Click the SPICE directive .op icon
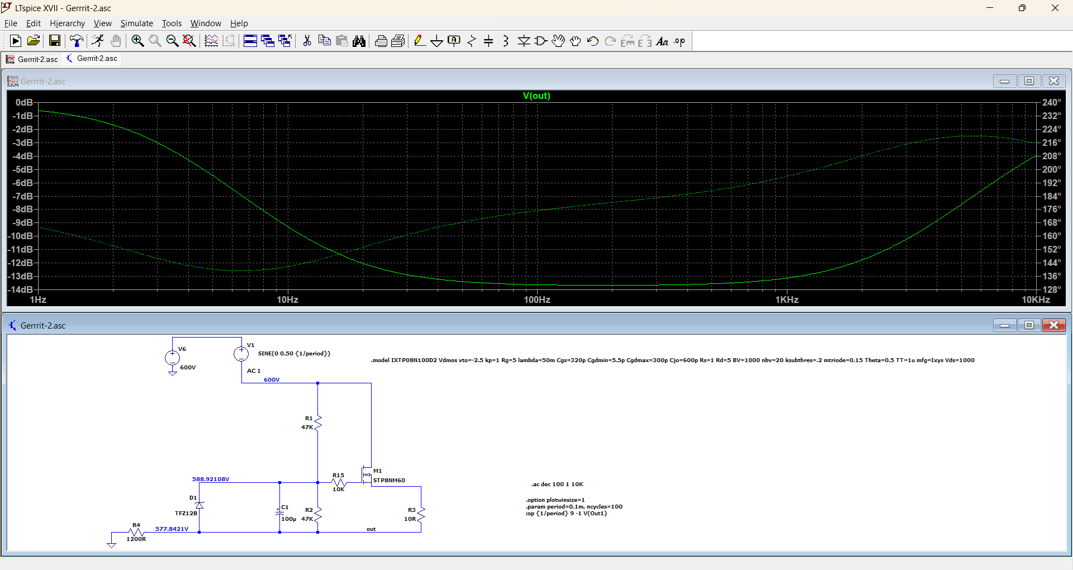Image resolution: width=1073 pixels, height=570 pixels. [680, 41]
